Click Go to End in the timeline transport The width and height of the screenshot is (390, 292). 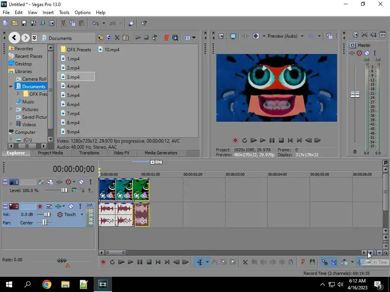167,262
